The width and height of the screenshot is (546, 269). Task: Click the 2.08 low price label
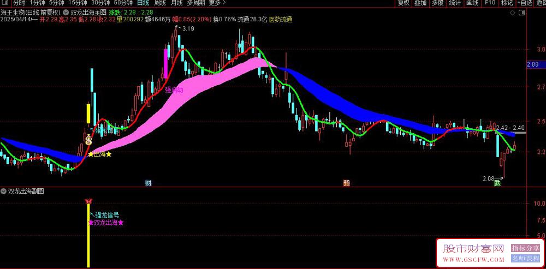tap(489, 179)
